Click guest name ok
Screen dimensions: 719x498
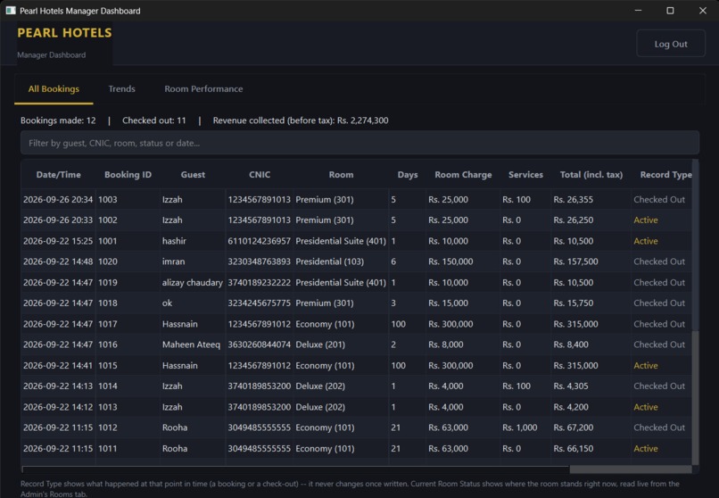[x=167, y=303]
